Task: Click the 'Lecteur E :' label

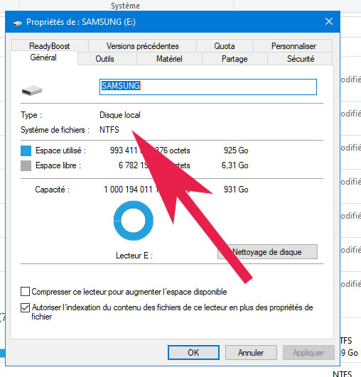Action: click(x=134, y=256)
